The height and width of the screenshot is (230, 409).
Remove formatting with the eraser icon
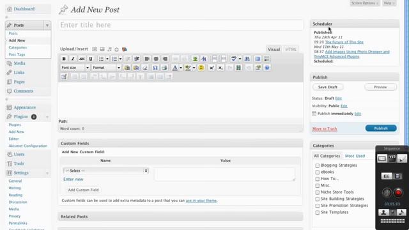(x=145, y=68)
